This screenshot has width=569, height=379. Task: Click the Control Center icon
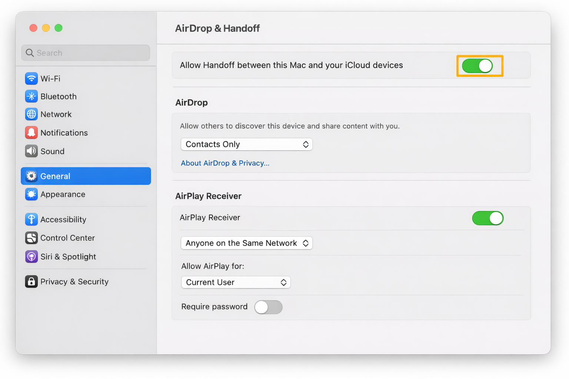coord(31,238)
